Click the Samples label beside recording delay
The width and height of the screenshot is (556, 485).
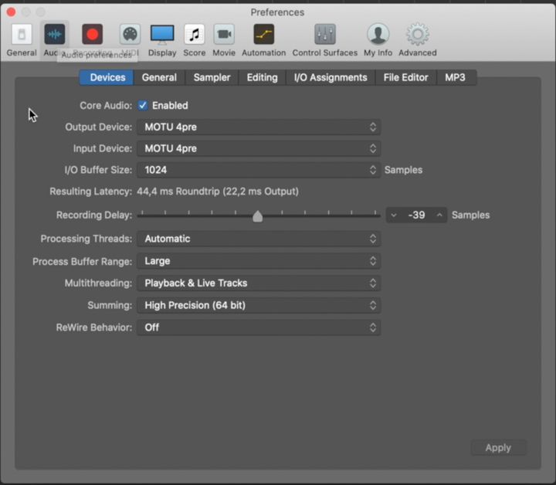[470, 215]
